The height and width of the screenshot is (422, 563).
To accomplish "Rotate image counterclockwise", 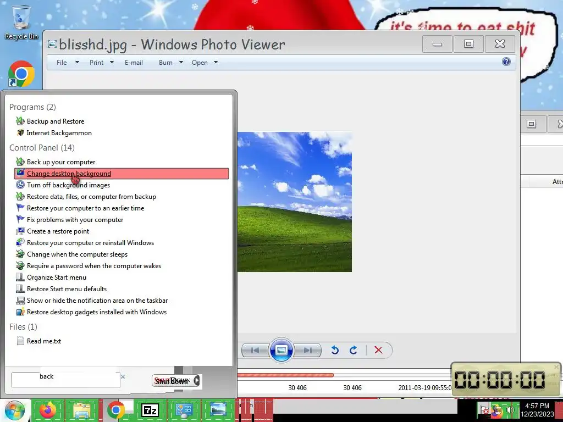I will click(335, 350).
